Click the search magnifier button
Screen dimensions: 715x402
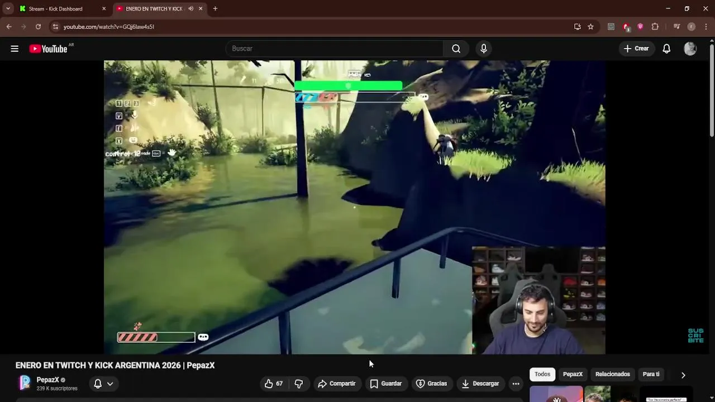456,49
